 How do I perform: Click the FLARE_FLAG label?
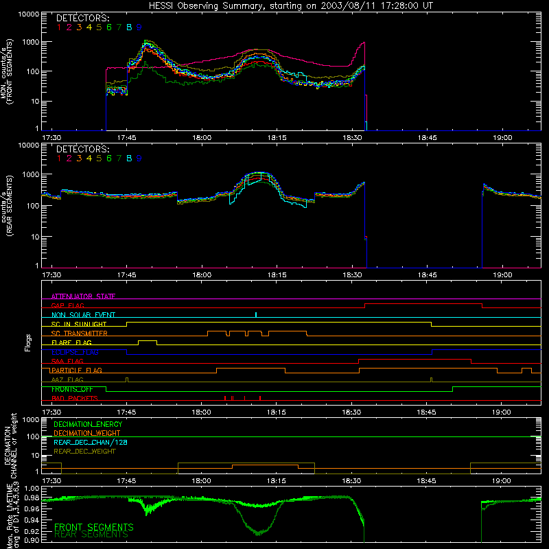(71, 342)
